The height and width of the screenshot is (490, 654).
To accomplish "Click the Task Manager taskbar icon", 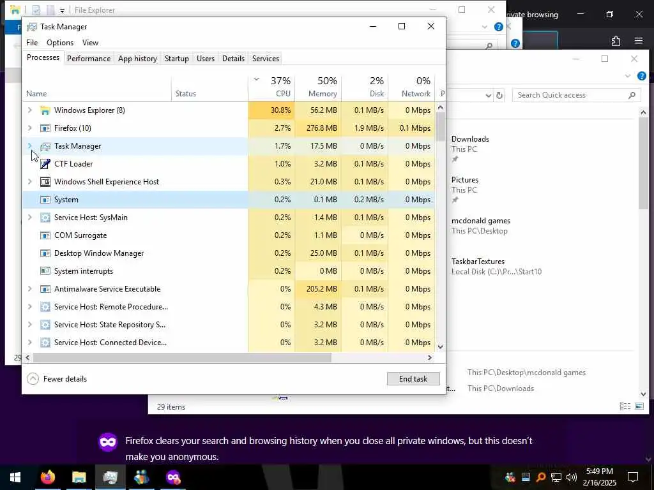I will 110,477.
